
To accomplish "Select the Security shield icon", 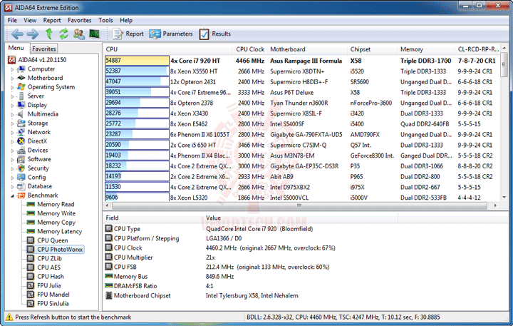I will pos(21,168).
